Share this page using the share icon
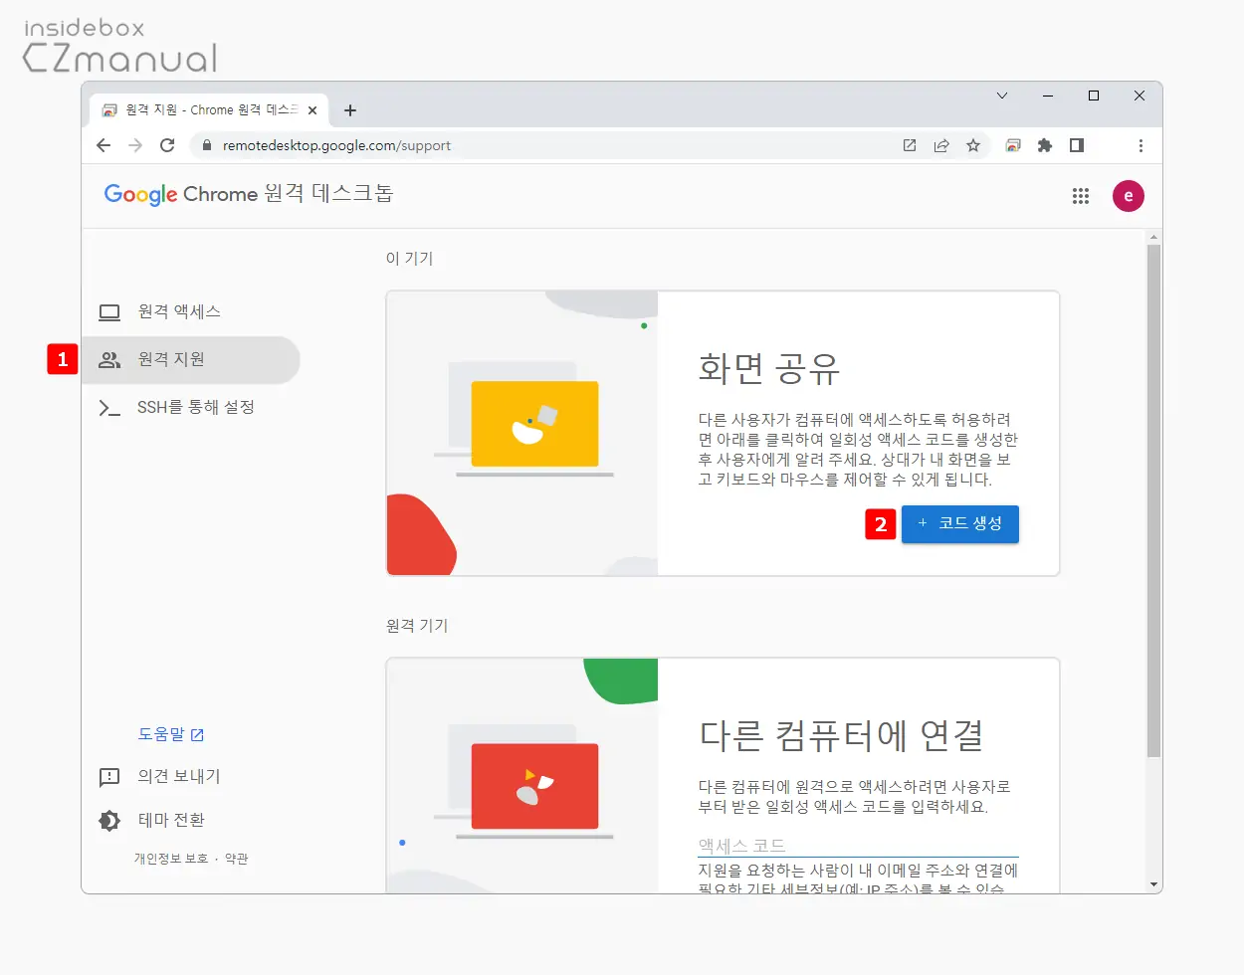The image size is (1244, 975). pos(941,145)
